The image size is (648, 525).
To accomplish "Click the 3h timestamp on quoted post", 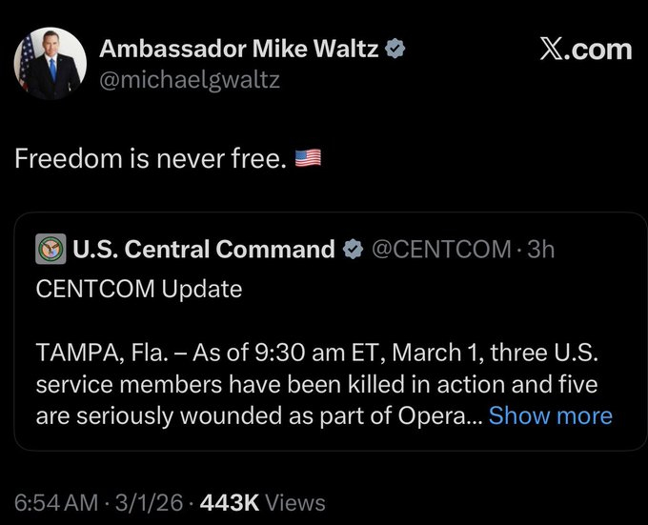I will (x=541, y=250).
